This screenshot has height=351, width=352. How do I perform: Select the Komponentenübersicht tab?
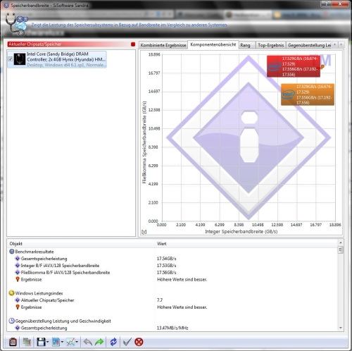point(213,44)
